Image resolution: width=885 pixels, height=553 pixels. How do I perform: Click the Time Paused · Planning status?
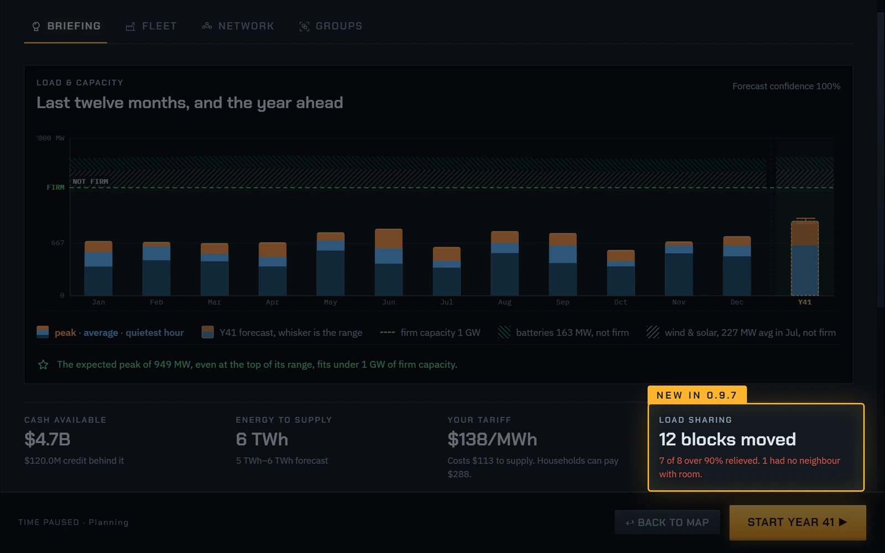[74, 522]
